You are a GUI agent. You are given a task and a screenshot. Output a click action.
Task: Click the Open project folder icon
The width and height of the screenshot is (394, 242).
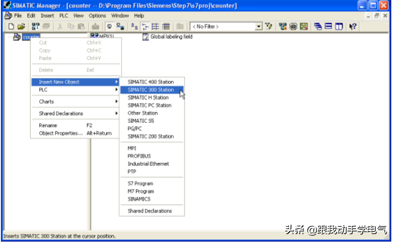pyautogui.click(x=21, y=26)
